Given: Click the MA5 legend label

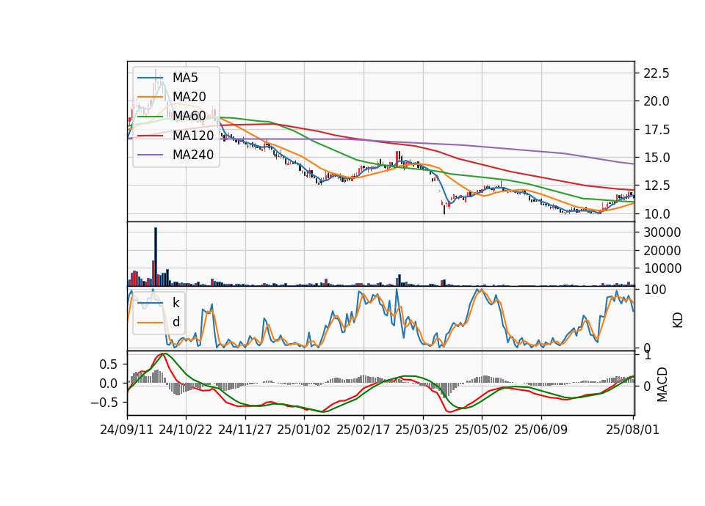Looking at the screenshot, I should pos(185,78).
